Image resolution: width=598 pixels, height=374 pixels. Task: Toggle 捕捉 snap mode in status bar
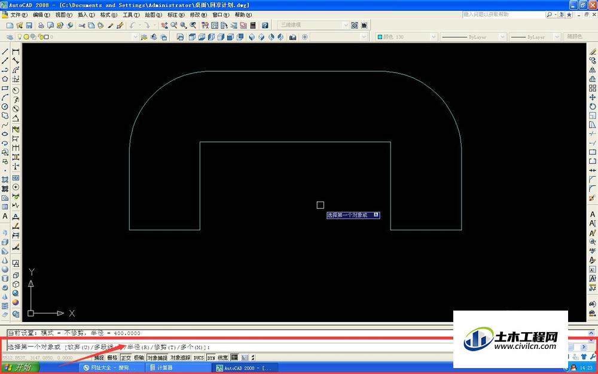tap(99, 358)
